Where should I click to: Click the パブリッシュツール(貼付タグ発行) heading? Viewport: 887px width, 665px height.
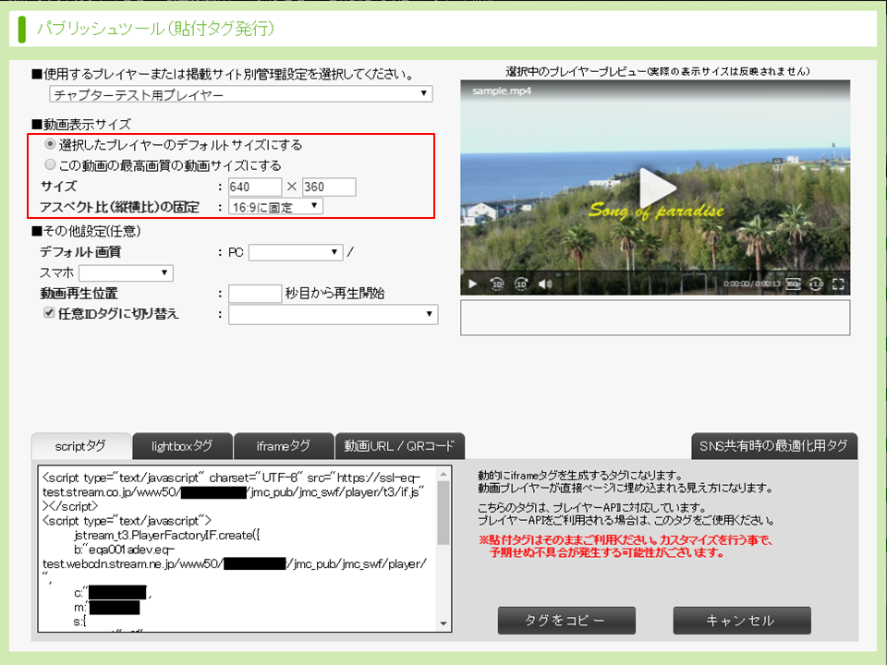pos(155,29)
